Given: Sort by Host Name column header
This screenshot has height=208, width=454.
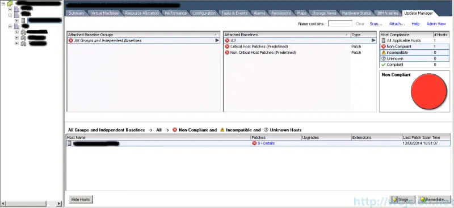Looking at the screenshot, I should (x=158, y=137).
